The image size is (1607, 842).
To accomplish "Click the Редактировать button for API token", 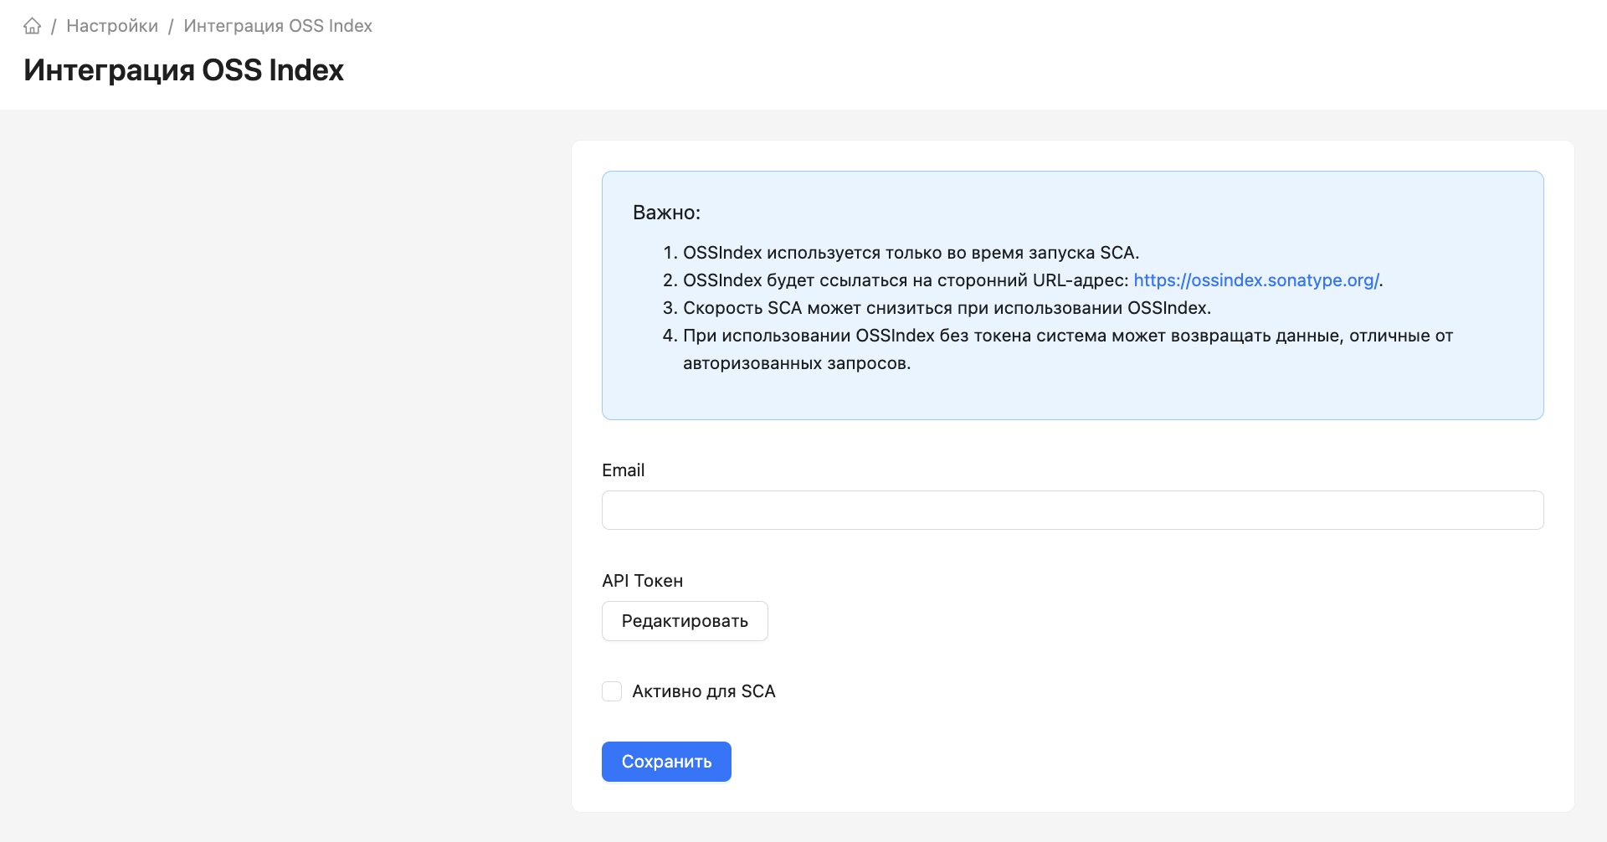I will coord(685,621).
